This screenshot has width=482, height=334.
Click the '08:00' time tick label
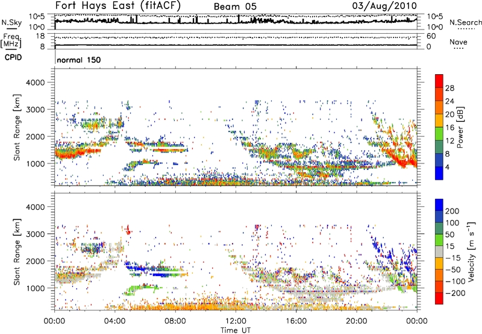point(175,321)
